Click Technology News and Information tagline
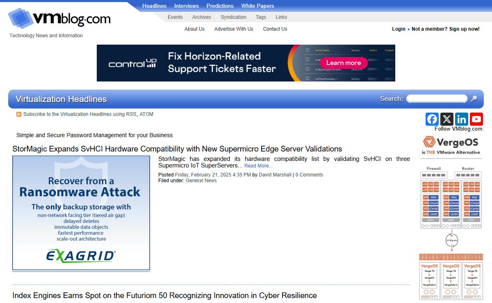Viewport: 492px width, 303px height. click(46, 36)
